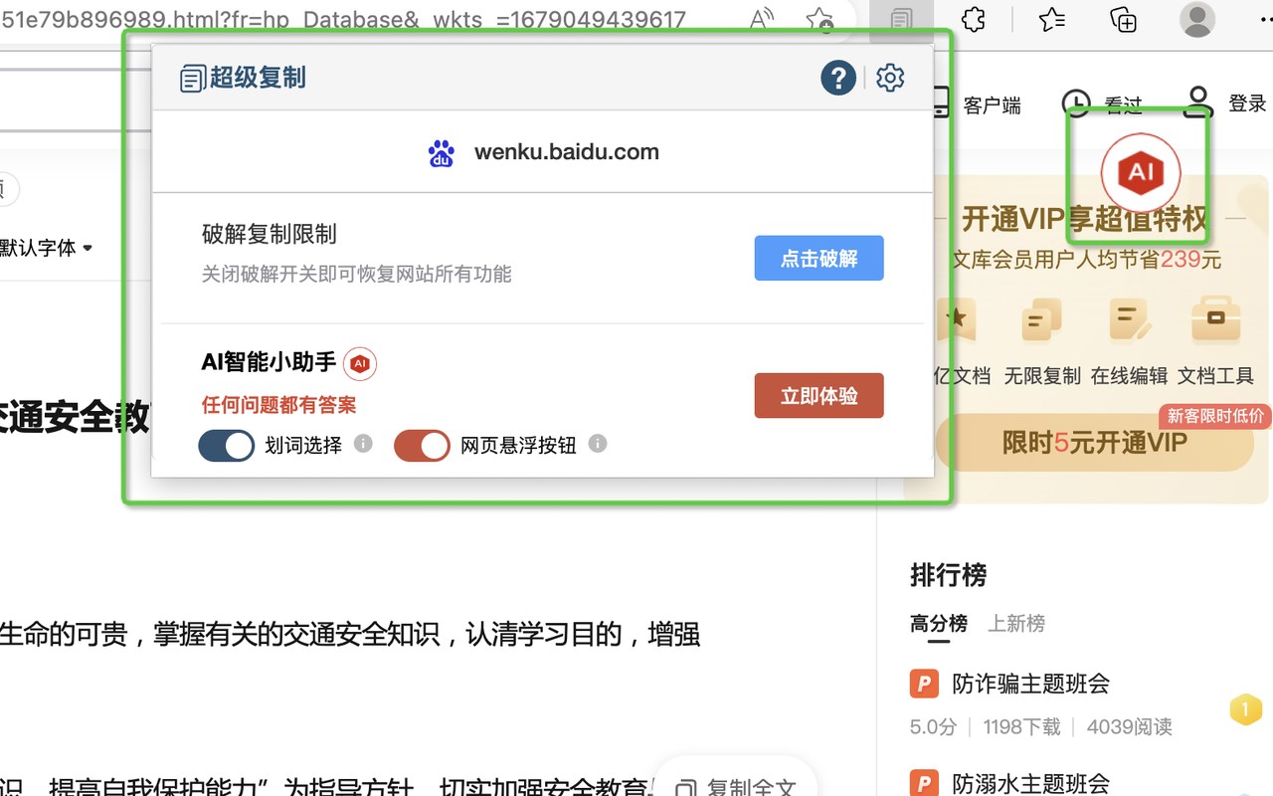Open the browser extensions puzzle icon
Viewport: 1273px width, 796px height.
point(974,19)
